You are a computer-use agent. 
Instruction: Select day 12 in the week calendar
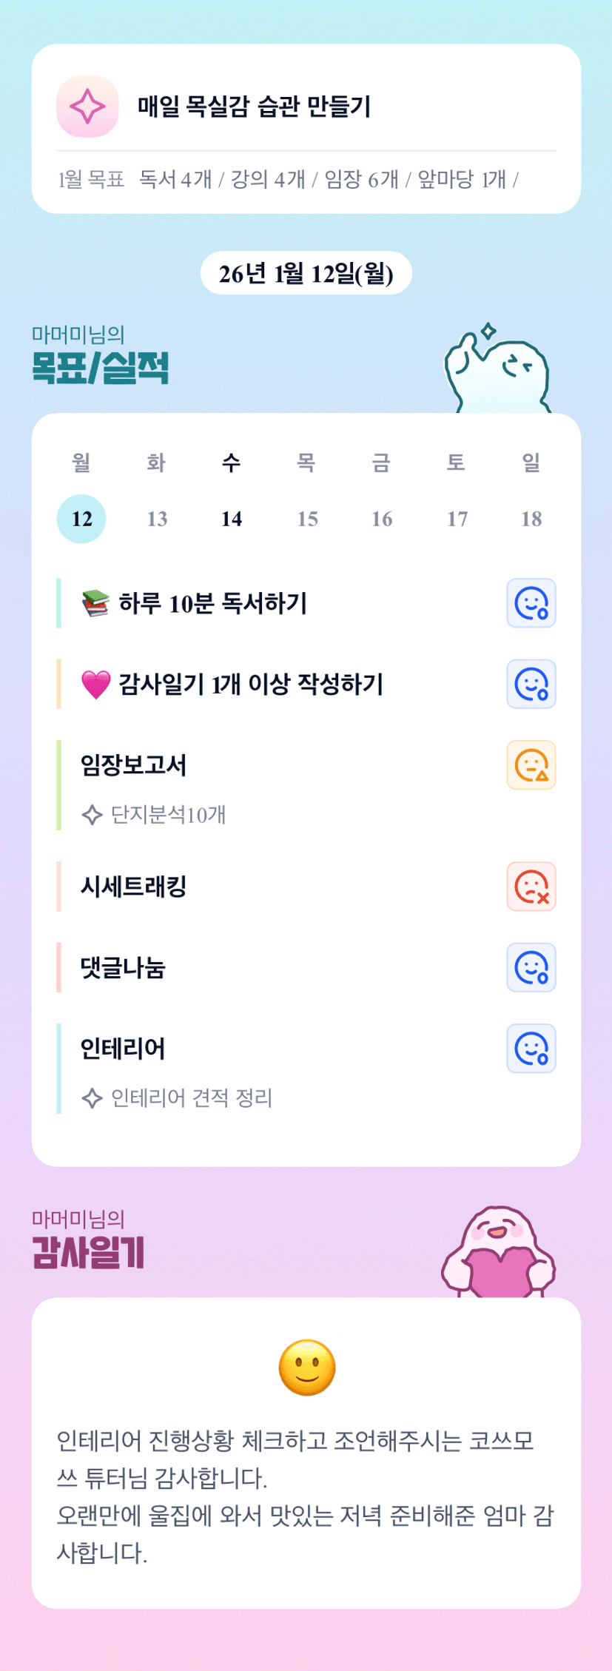pos(81,519)
